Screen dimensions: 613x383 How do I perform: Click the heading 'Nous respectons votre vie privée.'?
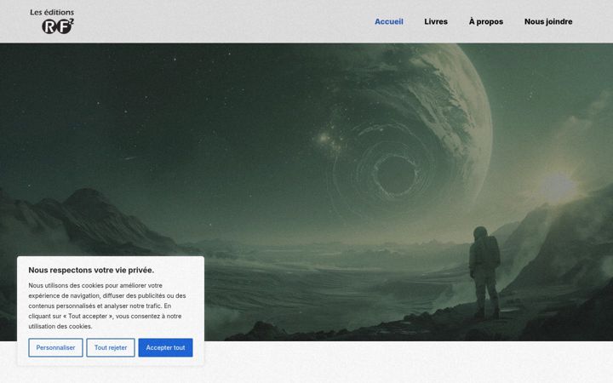(91, 270)
